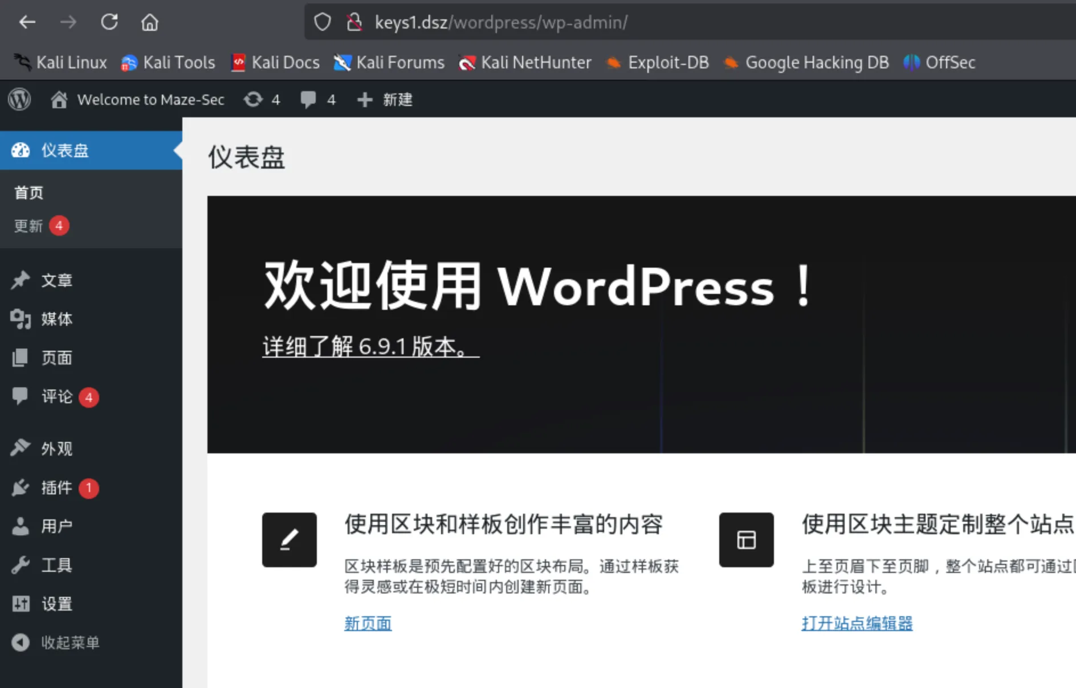Click the paintbrush icon for 外观

pos(21,448)
